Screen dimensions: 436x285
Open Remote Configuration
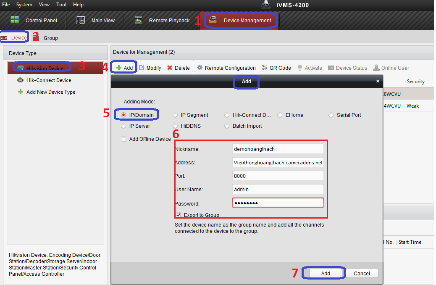226,68
